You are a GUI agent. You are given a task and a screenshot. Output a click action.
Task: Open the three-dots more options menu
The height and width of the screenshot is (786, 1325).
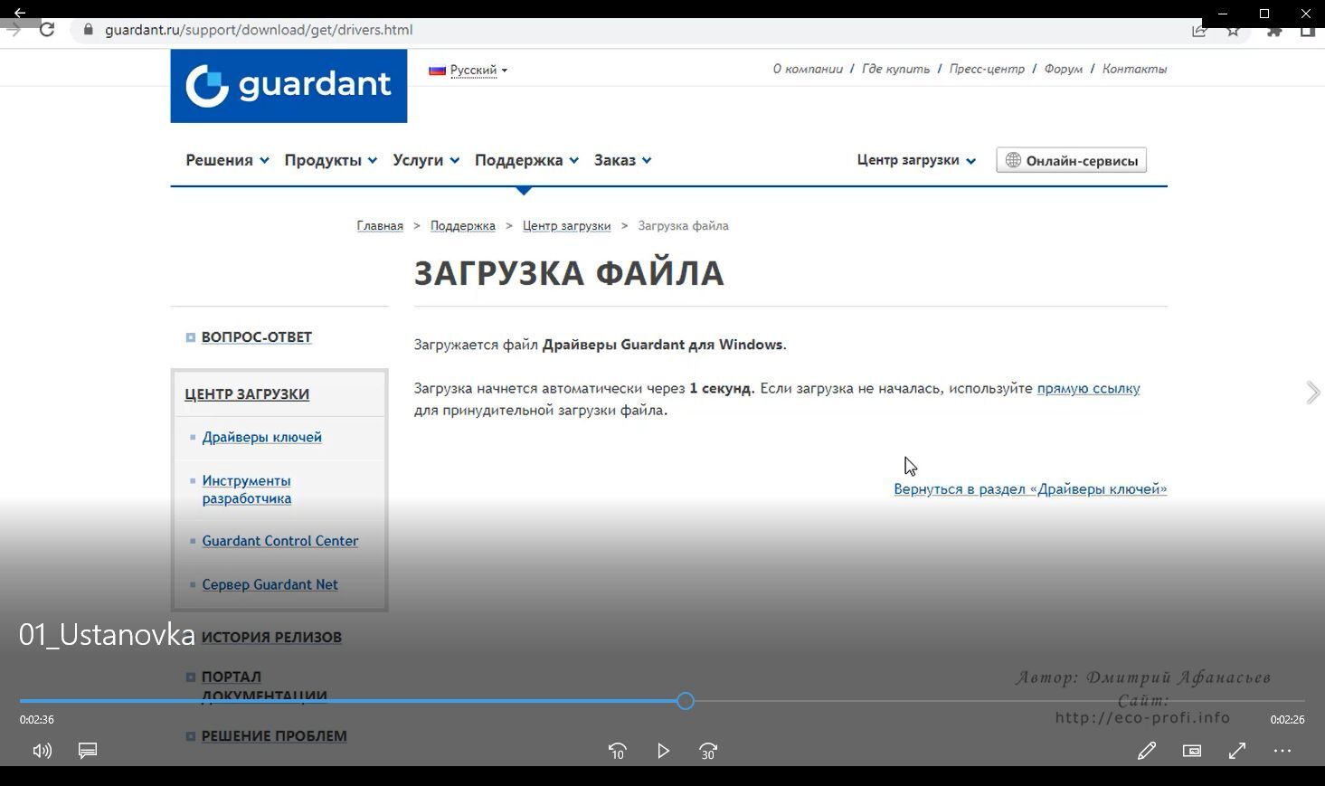(x=1282, y=751)
